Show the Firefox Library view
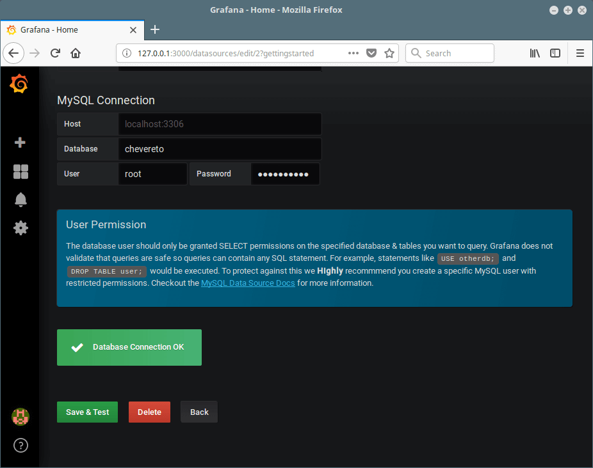The image size is (593, 468). 535,53
